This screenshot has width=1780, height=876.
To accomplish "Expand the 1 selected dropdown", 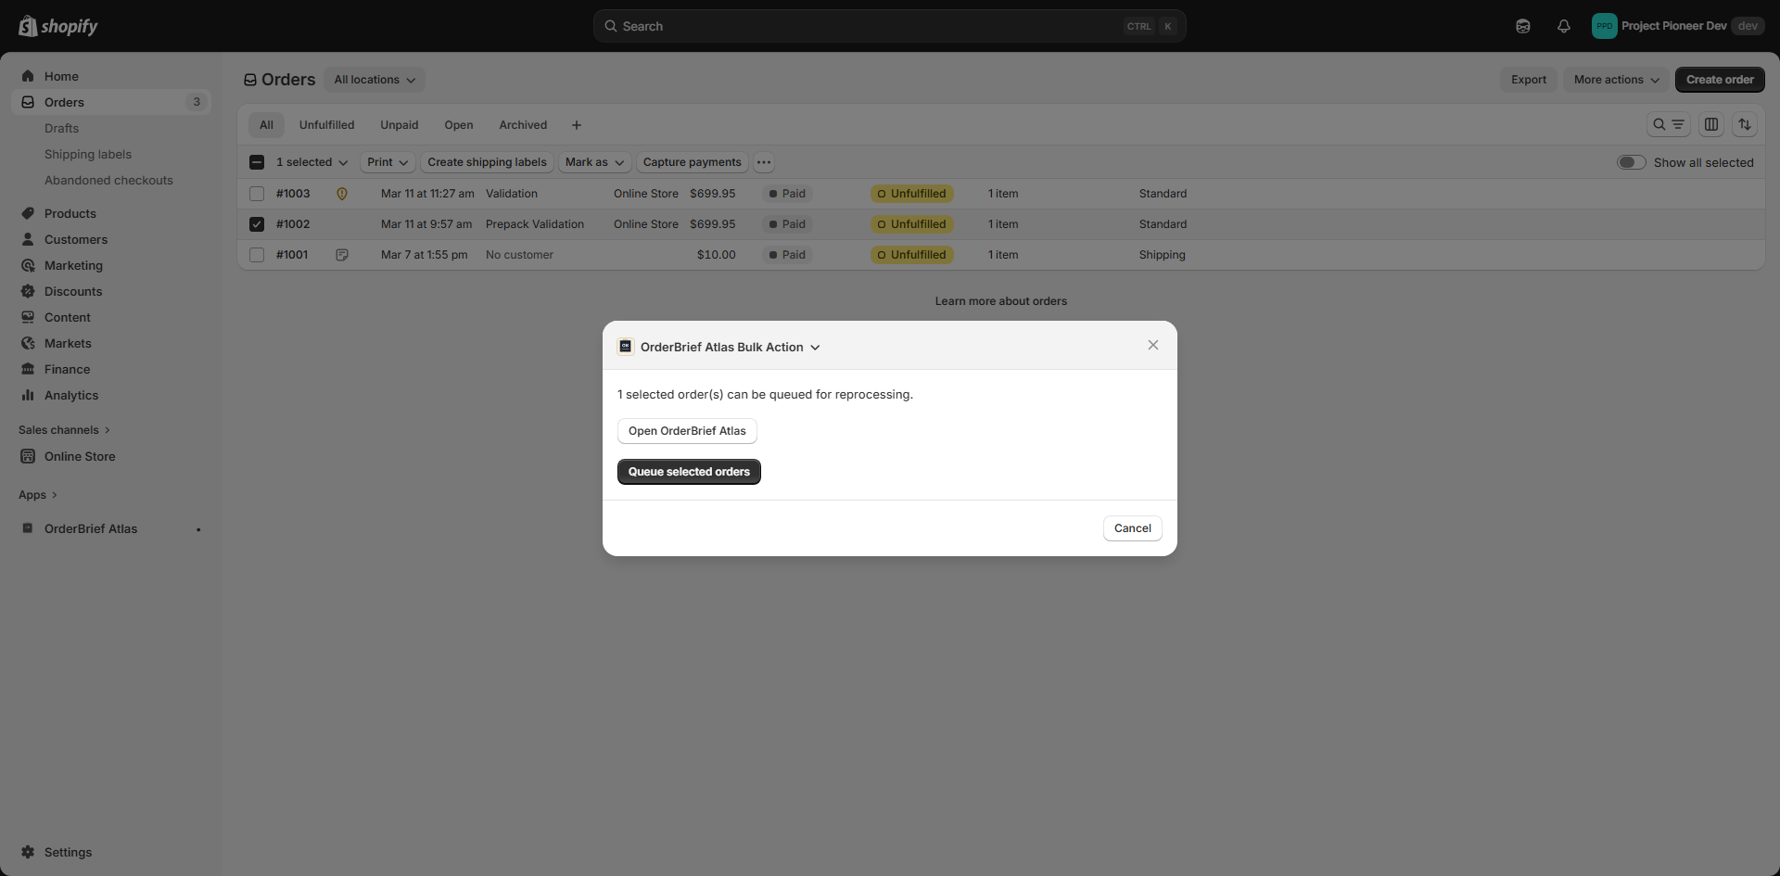I will click(311, 162).
